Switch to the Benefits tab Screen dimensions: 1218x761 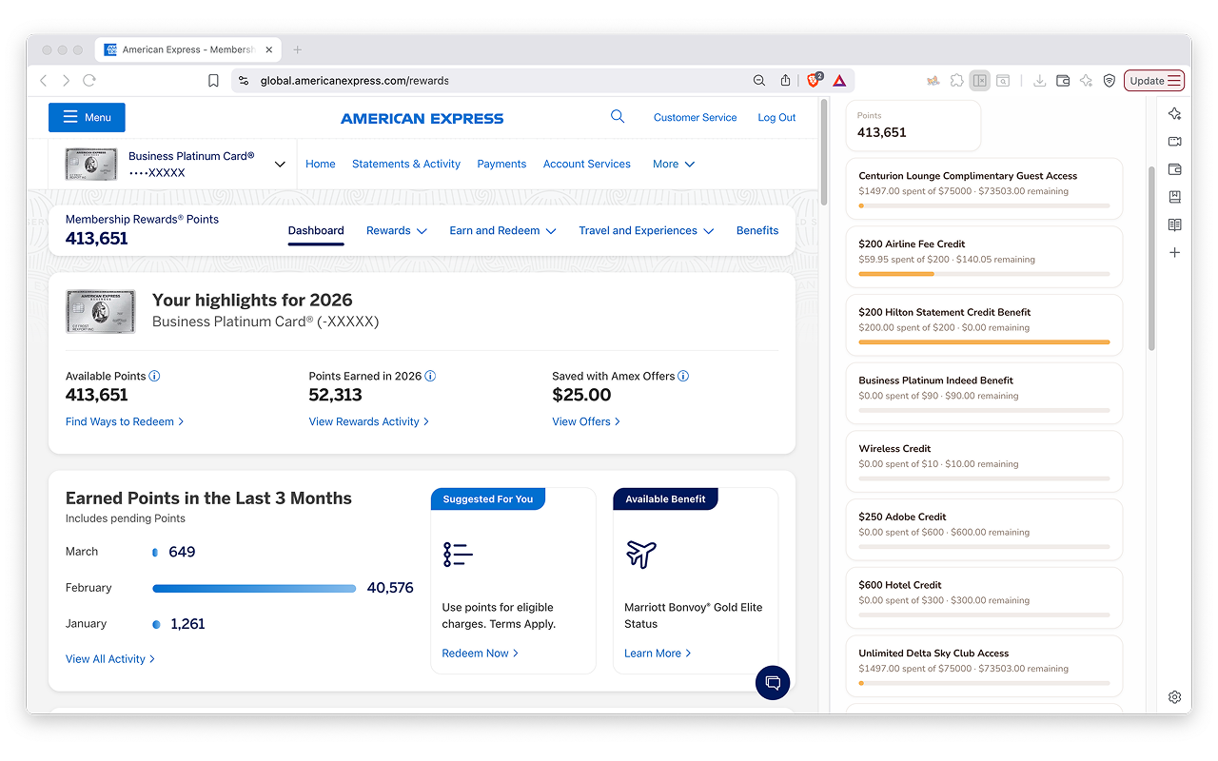(757, 230)
